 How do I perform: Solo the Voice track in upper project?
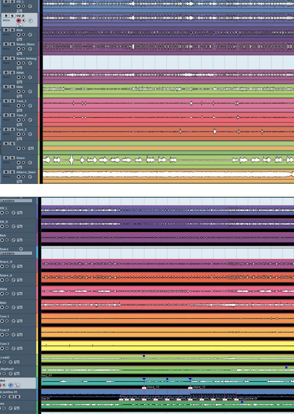coord(12,158)
